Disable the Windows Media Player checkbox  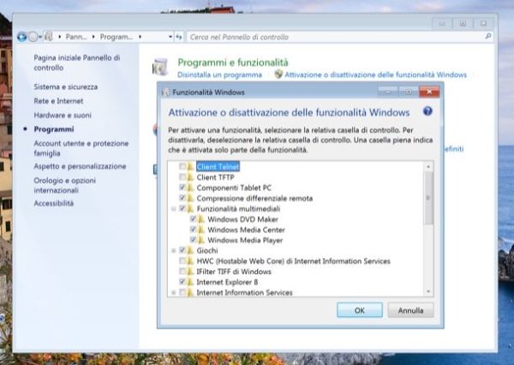click(x=192, y=239)
